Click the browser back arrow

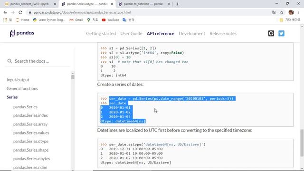(5, 12)
